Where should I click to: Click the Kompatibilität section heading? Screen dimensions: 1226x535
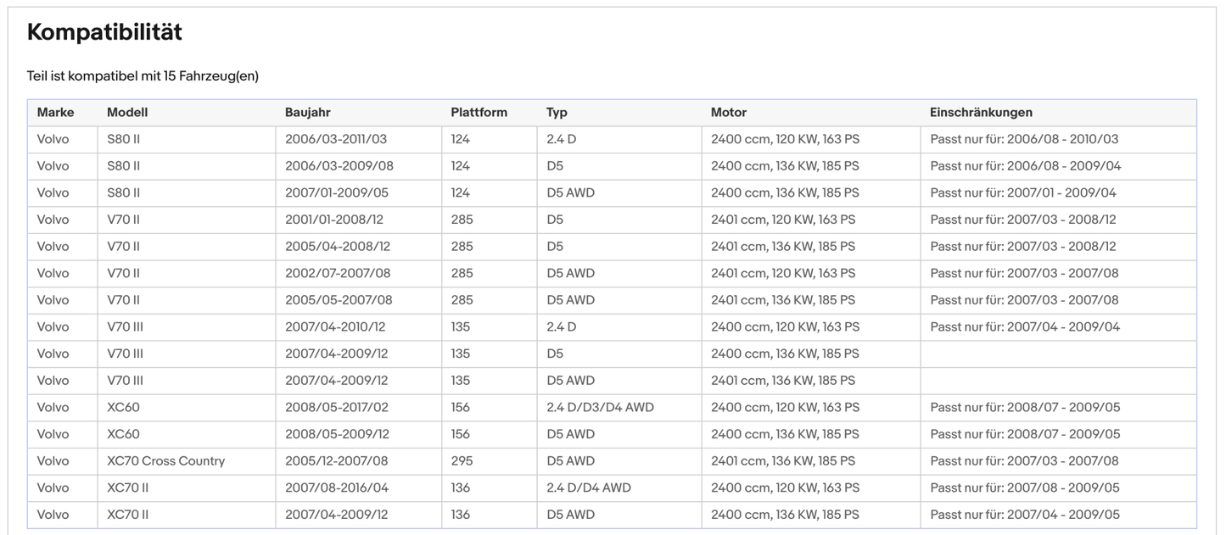point(104,32)
